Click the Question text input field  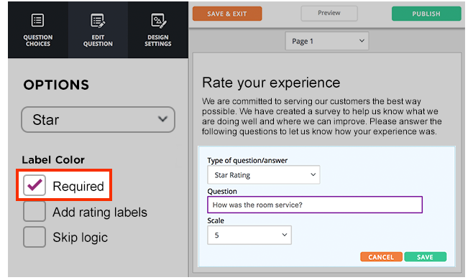[315, 205]
